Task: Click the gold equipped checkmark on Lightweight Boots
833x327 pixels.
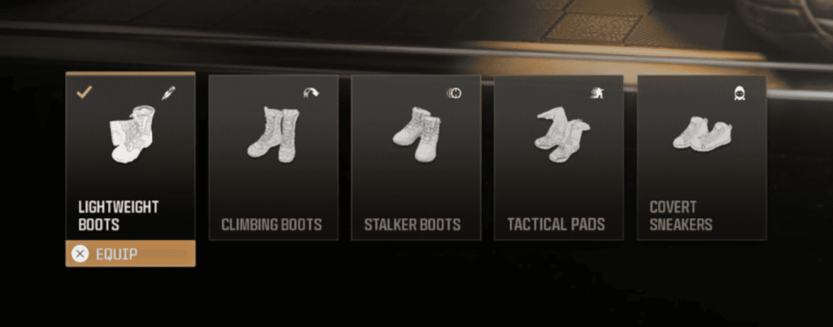Action: pyautogui.click(x=84, y=93)
